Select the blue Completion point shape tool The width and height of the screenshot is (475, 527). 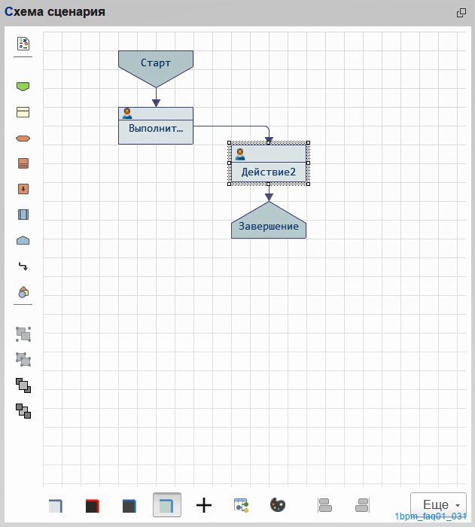23,240
